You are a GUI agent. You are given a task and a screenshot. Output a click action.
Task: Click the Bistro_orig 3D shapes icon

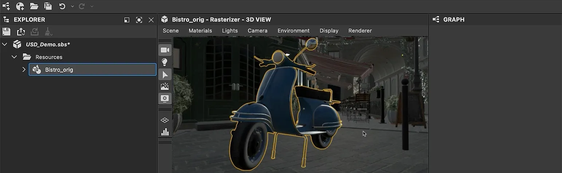[x=36, y=70]
